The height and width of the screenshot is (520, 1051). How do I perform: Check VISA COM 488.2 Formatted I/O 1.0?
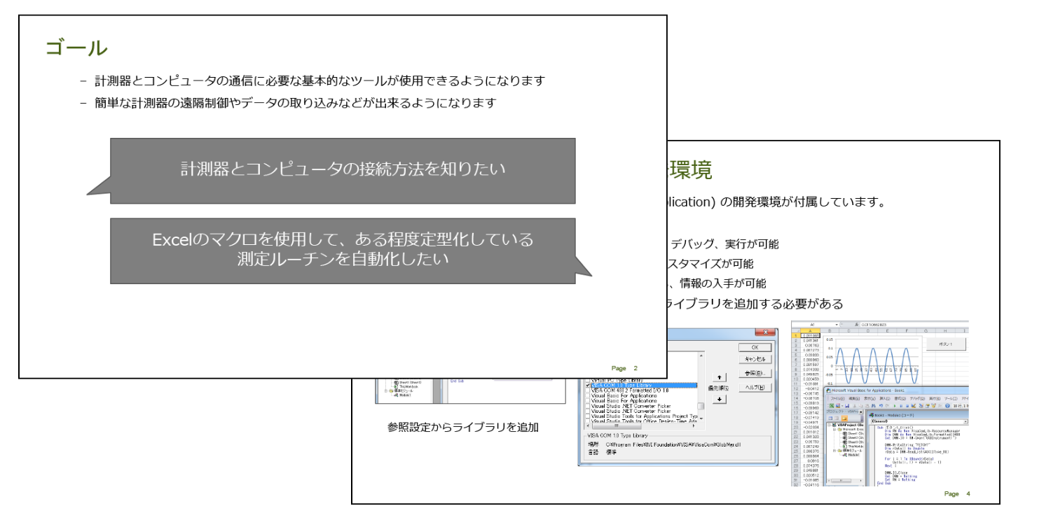(588, 391)
